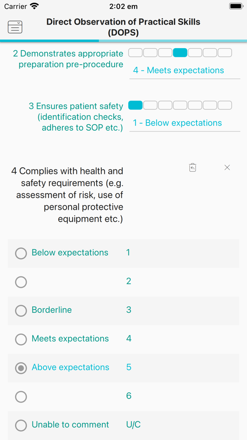This screenshot has width=247, height=440.
Task: Select the Below expectations radio button
Action: coord(21,253)
